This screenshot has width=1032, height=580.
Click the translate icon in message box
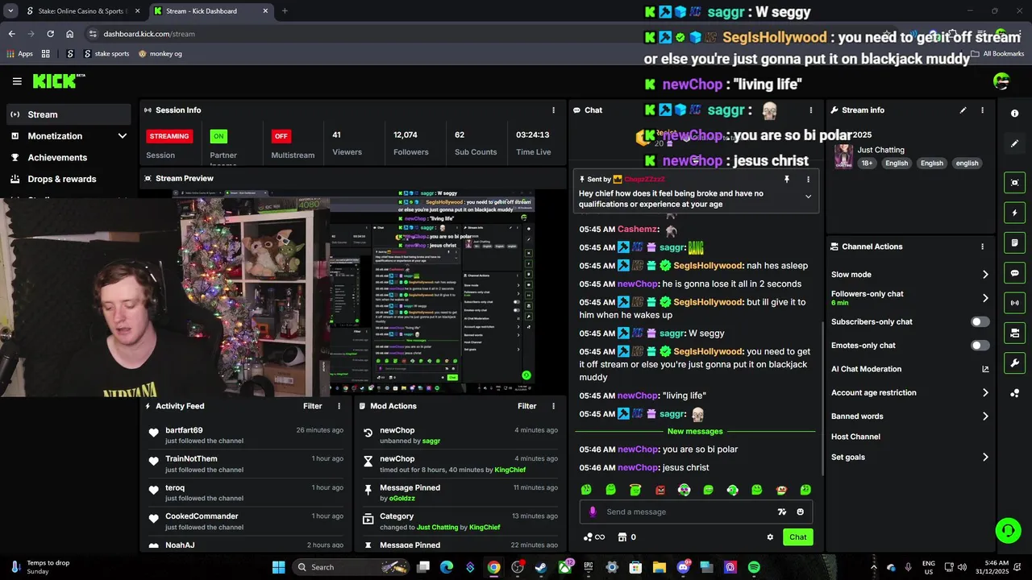[781, 512]
